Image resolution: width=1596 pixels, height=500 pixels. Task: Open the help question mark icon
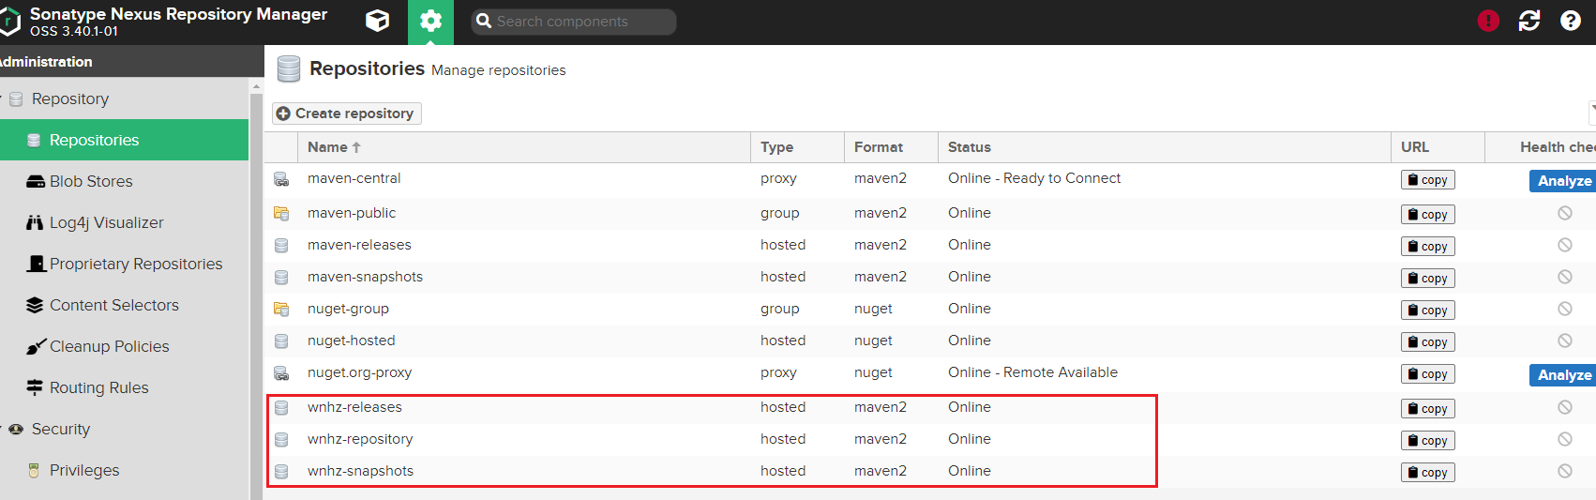[x=1571, y=21]
